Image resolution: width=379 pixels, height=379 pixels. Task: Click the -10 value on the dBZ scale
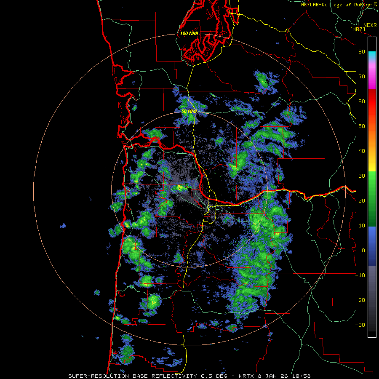[360, 275]
